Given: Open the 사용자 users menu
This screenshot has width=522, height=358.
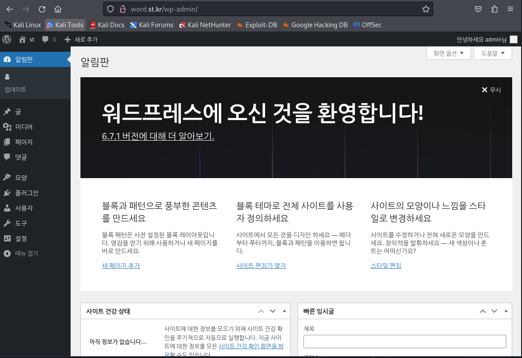Looking at the screenshot, I should coord(35,208).
